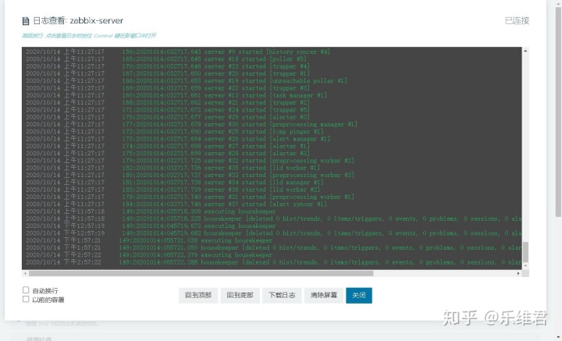Viewport: 562px width, 341px height.
Task: Click log line 'task manager #1'
Action: pos(176,95)
